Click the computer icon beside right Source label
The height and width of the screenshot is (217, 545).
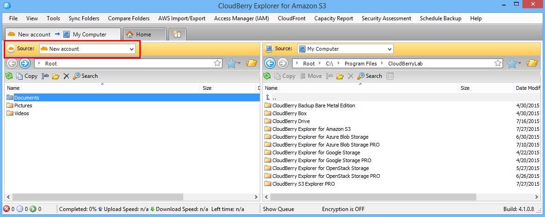(x=269, y=49)
